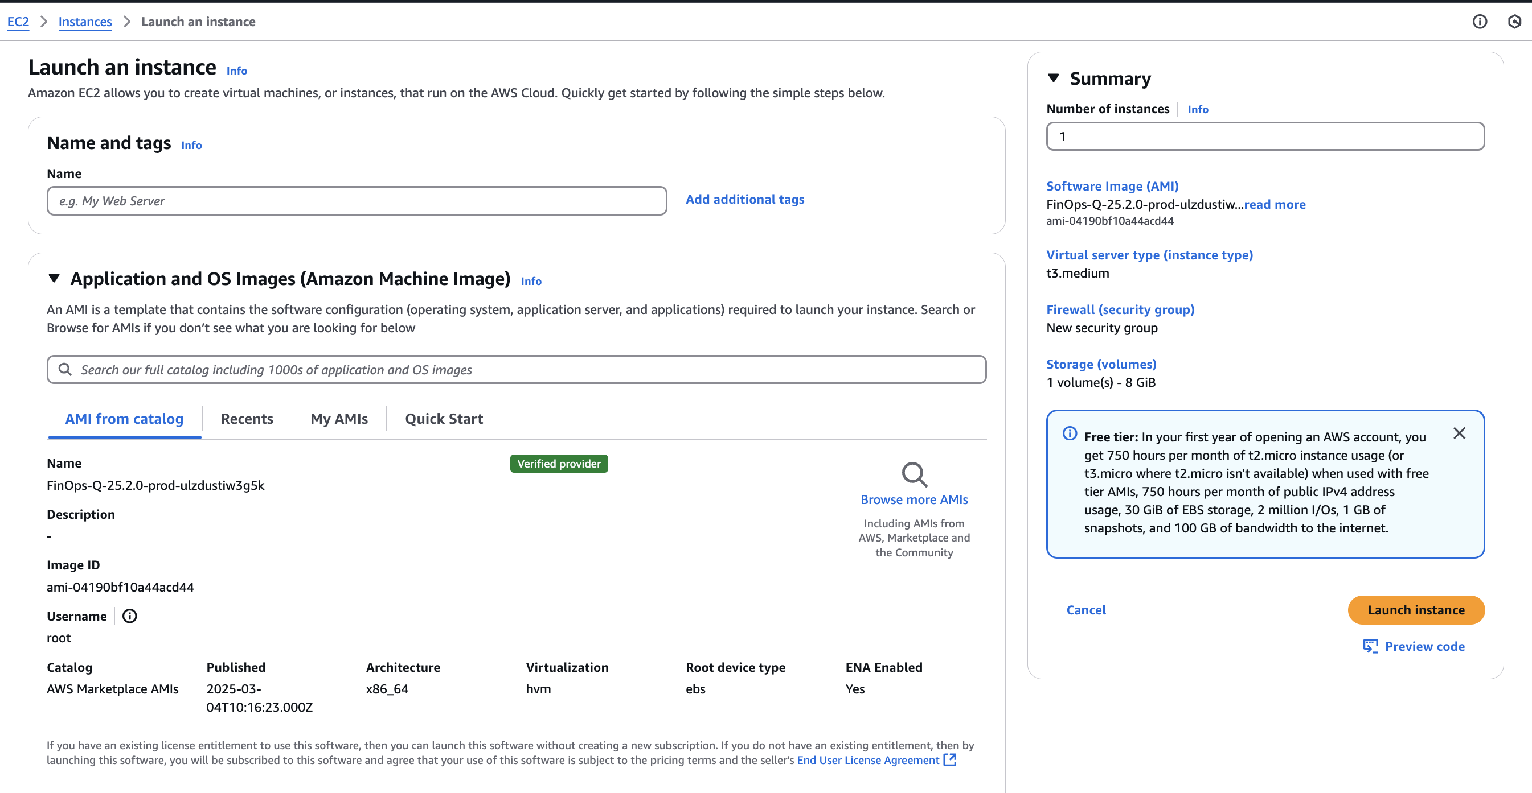Select the My AMIs tab
This screenshot has width=1532, height=793.
click(x=339, y=419)
